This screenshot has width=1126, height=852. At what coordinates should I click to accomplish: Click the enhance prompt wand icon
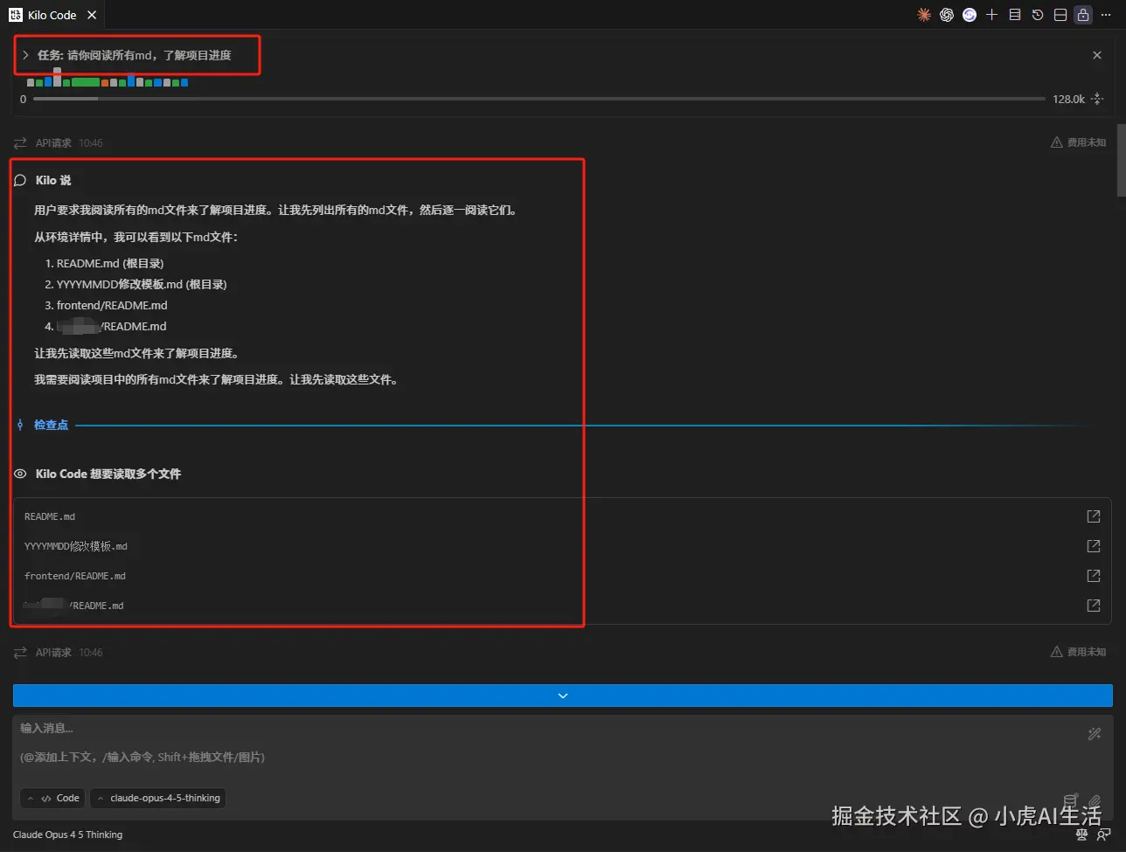click(x=1095, y=734)
